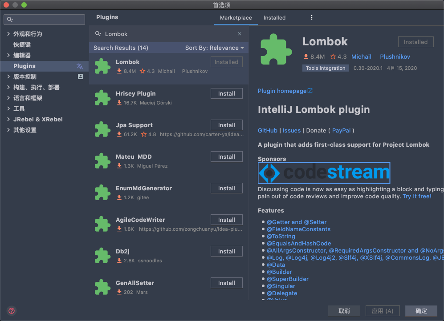Open the @Data feature link
The width and height of the screenshot is (444, 321).
coord(276,265)
